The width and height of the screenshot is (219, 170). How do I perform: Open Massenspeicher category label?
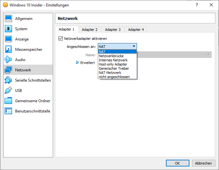(x=29, y=49)
